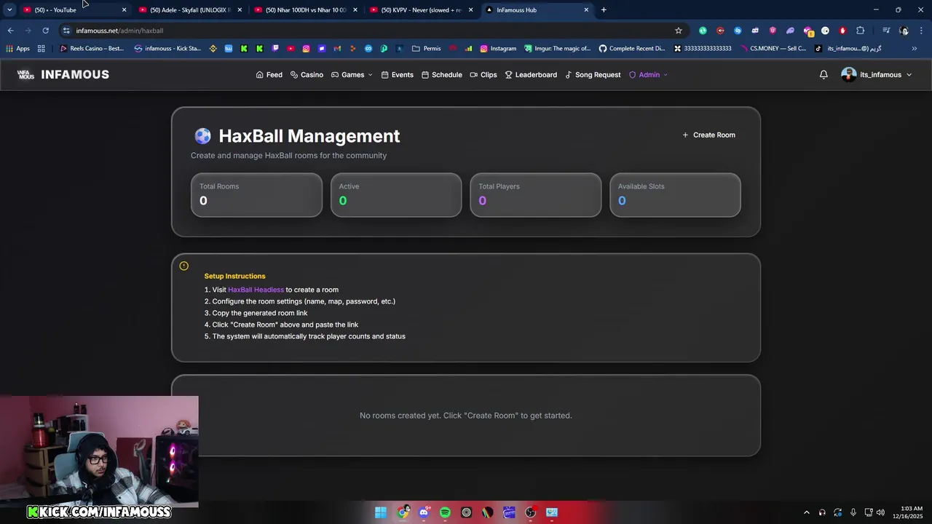Open notifications bell icon
Image resolution: width=932 pixels, height=524 pixels.
click(x=824, y=75)
